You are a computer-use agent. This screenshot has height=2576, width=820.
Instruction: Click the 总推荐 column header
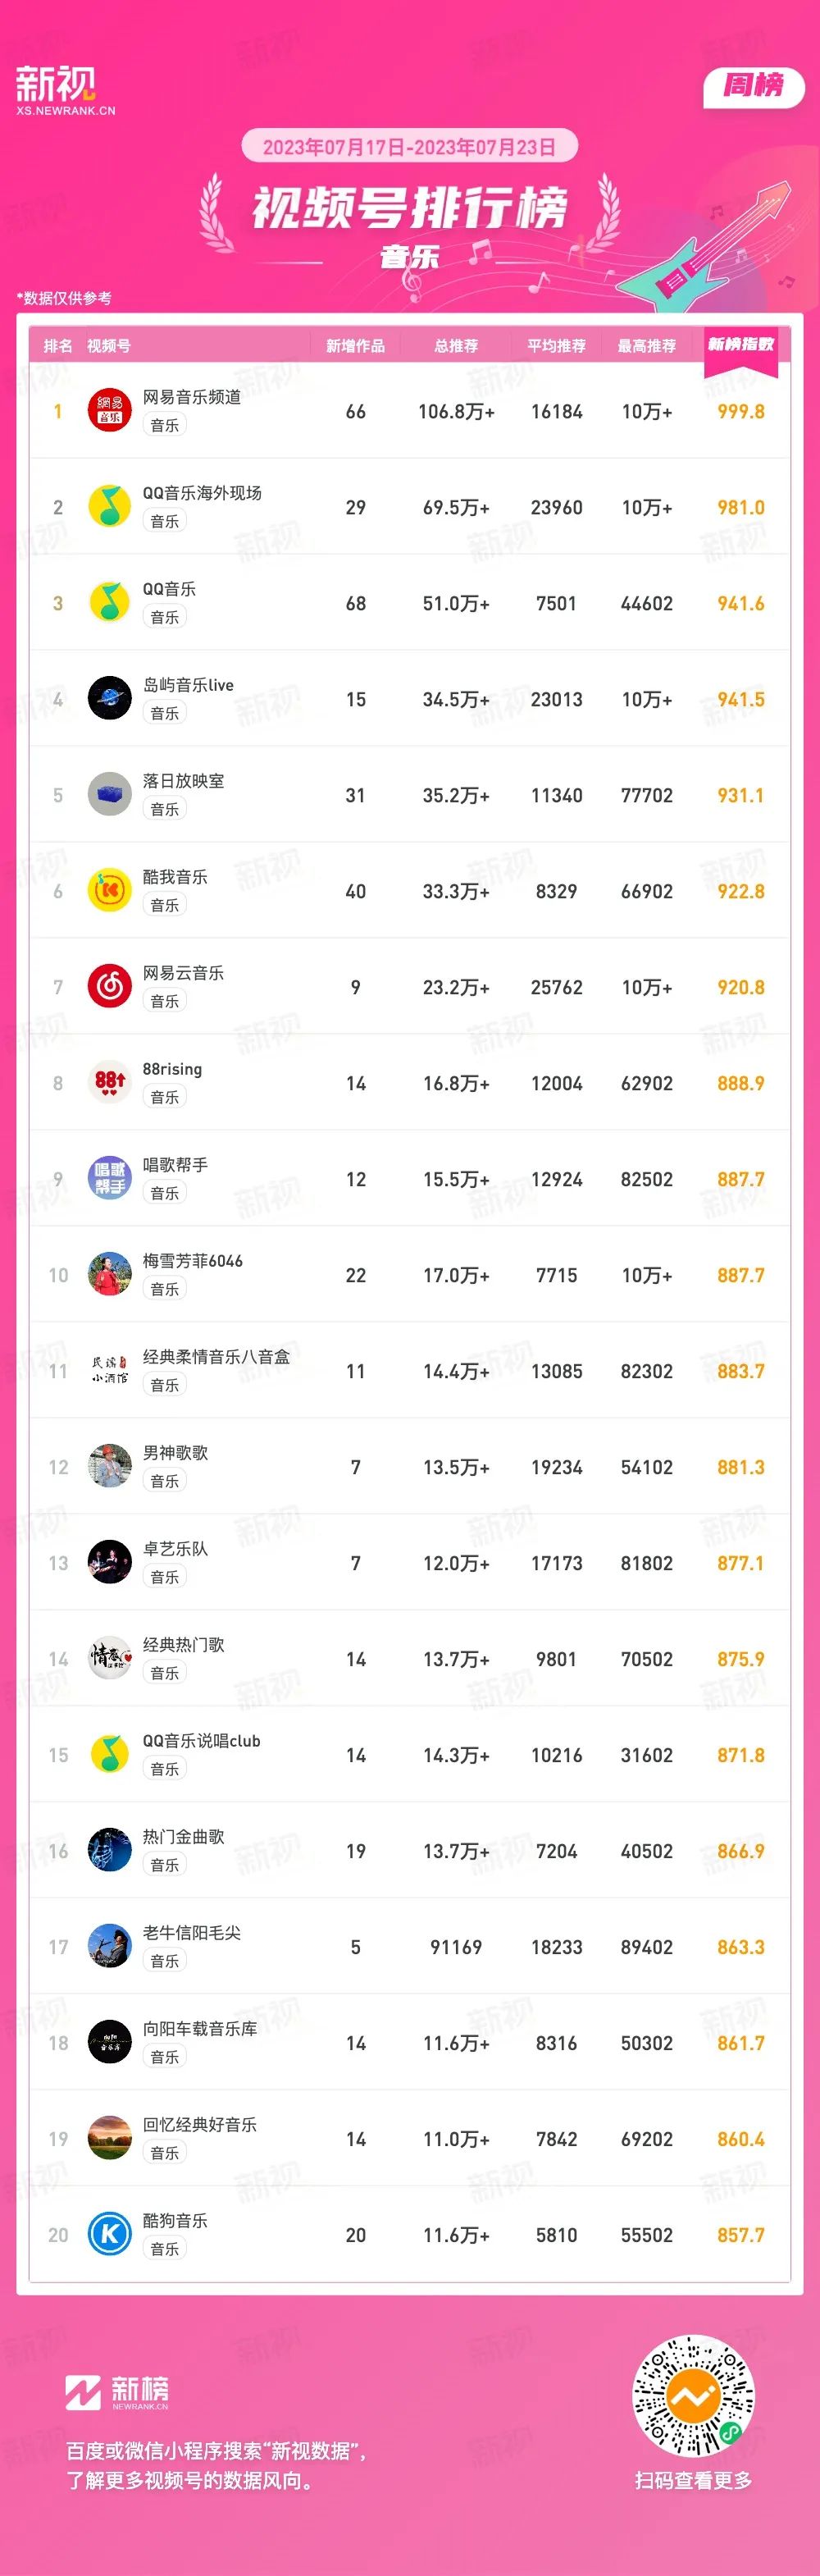click(456, 346)
